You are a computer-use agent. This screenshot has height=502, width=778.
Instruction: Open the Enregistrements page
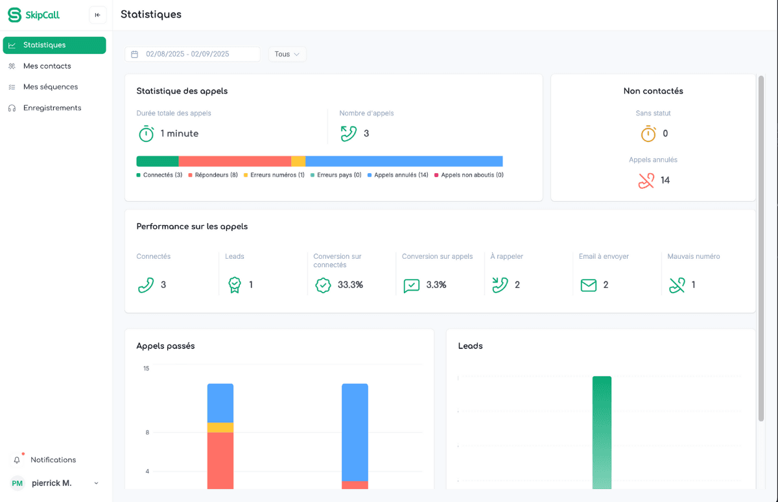(x=52, y=108)
